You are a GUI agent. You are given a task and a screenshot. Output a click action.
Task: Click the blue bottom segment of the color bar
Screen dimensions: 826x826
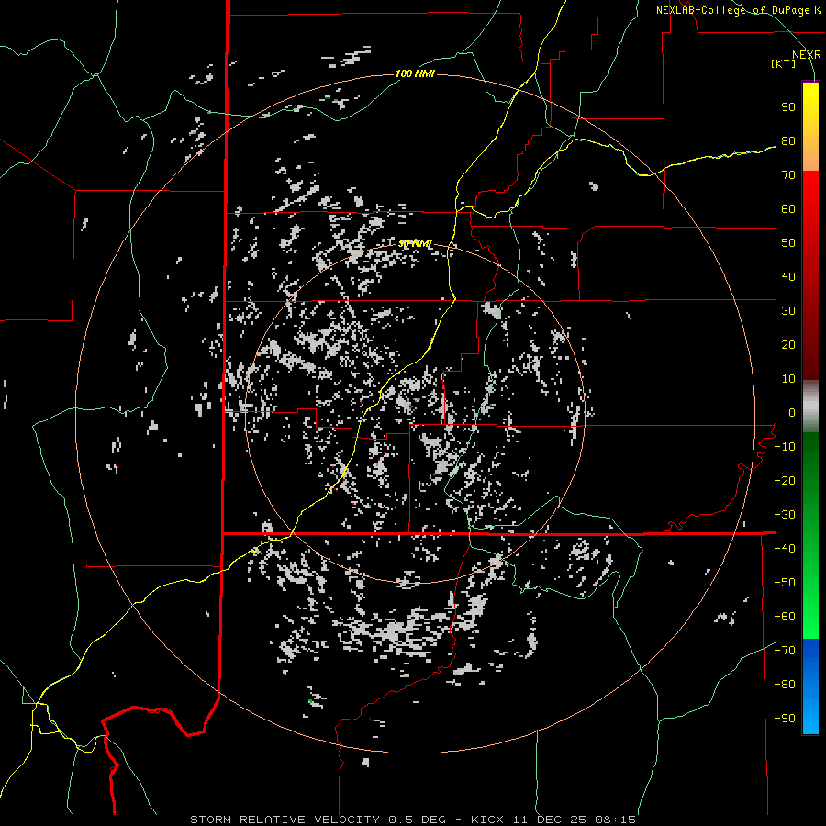point(810,686)
